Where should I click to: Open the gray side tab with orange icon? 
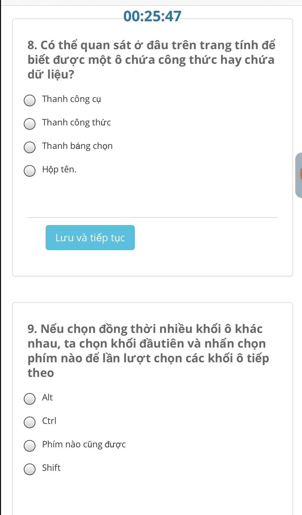tap(299, 175)
